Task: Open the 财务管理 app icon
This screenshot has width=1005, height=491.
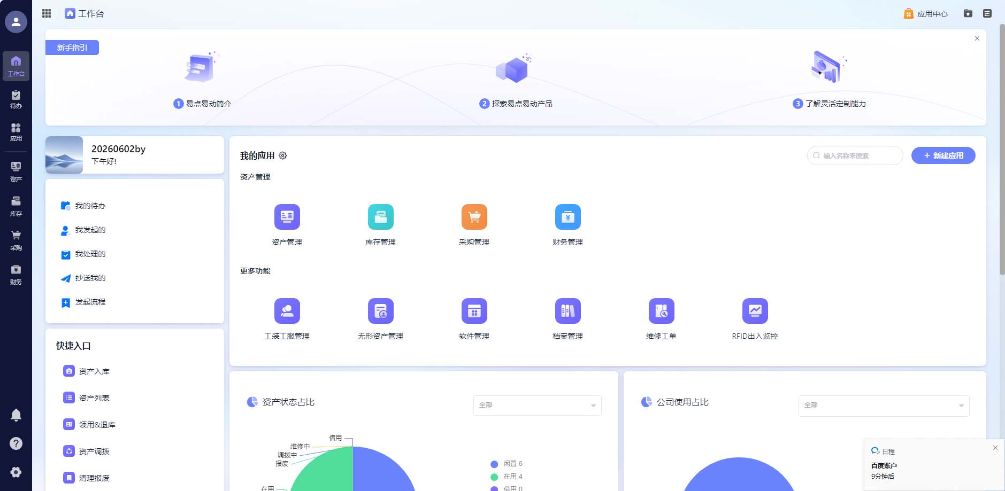Action: [568, 217]
